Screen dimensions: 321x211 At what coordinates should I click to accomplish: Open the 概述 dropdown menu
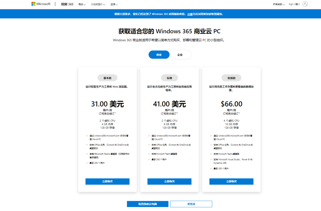[x=82, y=4]
